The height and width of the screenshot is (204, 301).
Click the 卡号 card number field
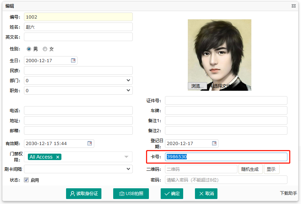click(x=226, y=157)
